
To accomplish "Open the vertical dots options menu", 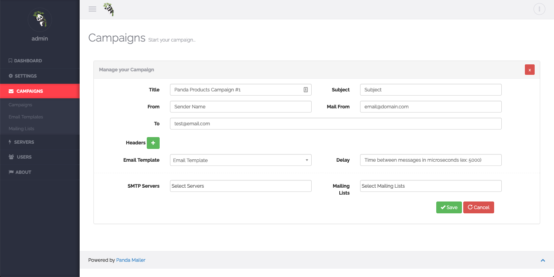I will click(539, 9).
